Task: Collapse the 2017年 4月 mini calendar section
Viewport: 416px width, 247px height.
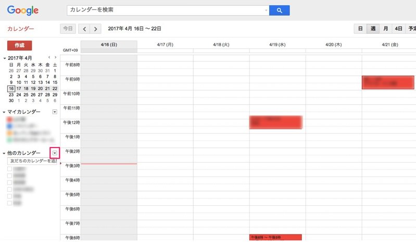Action: pyautogui.click(x=5, y=58)
